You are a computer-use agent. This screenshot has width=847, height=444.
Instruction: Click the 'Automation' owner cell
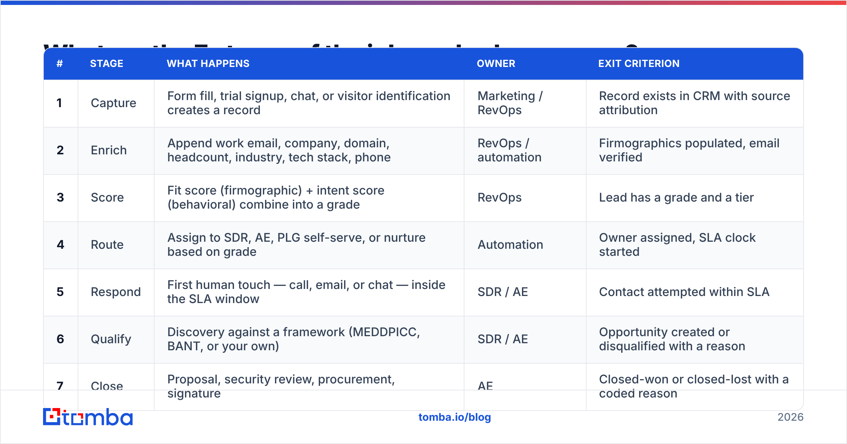(525, 245)
